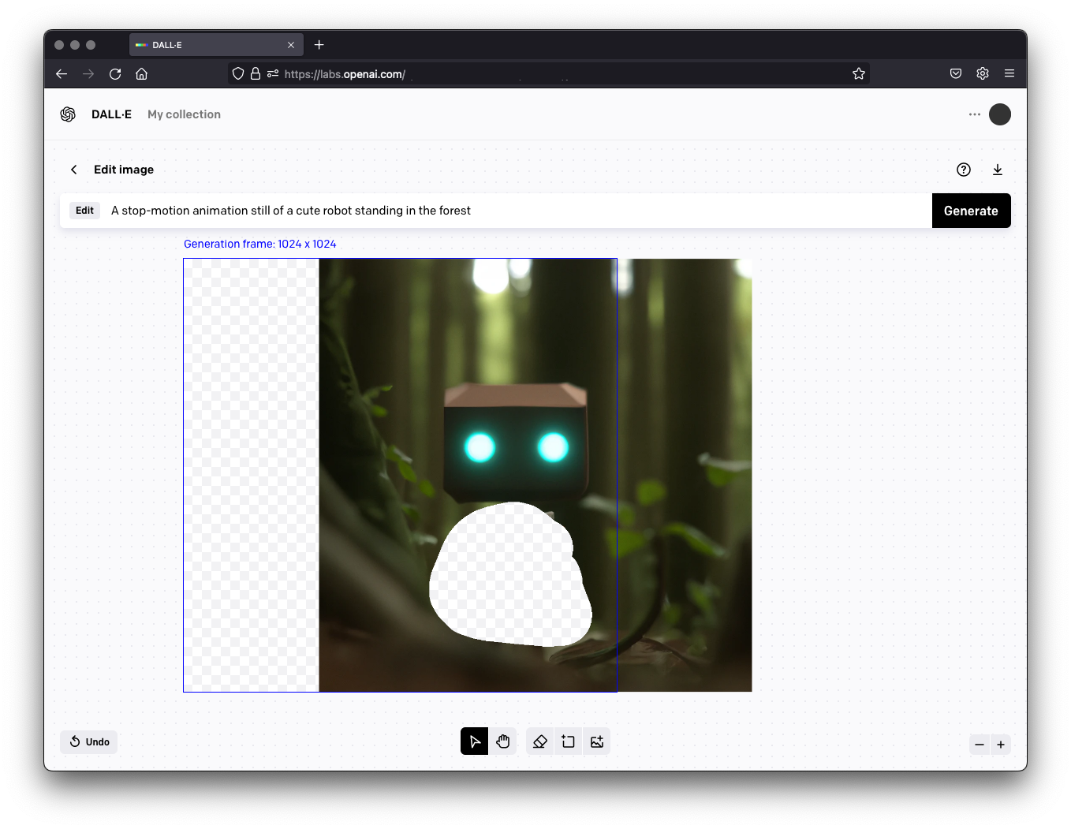Click the prompt text input field

point(513,211)
